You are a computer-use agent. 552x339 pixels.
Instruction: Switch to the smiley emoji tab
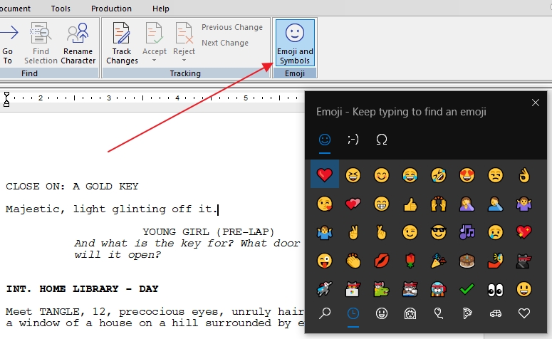[325, 140]
